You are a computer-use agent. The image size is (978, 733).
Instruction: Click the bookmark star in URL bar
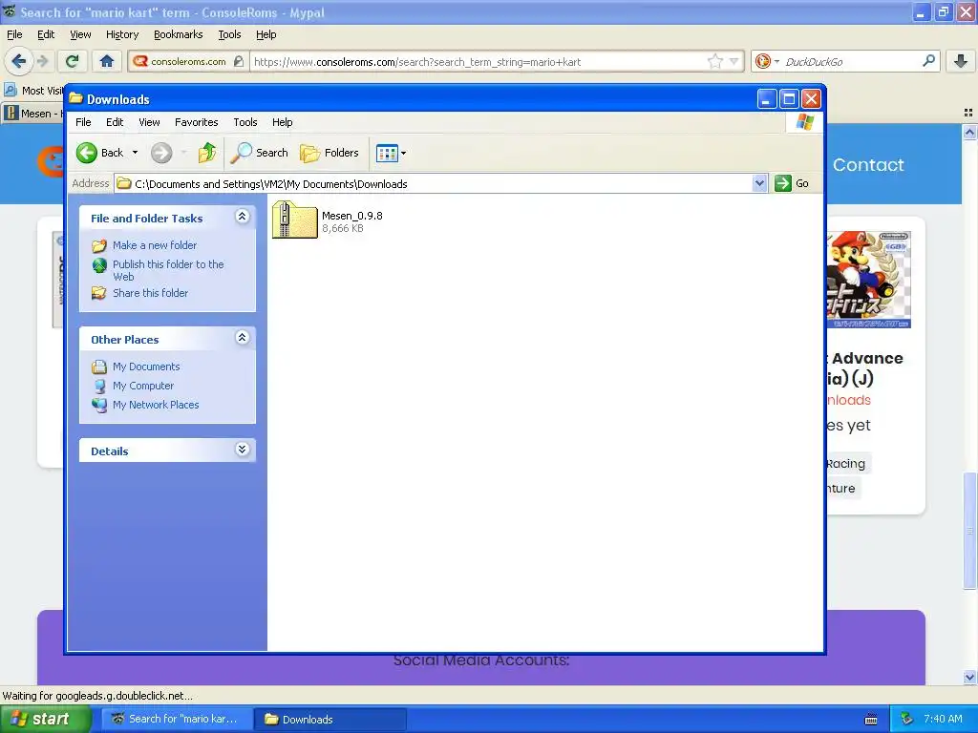click(x=714, y=61)
